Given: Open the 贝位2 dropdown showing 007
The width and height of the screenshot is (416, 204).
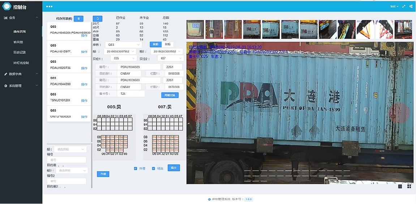Looking at the screenshot, I should click(171, 58).
